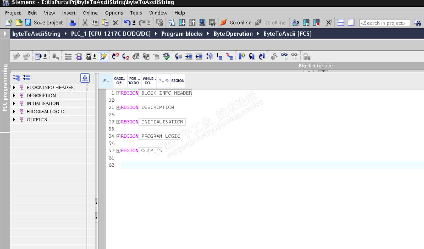Expand PROGRAM LOGIC tree node

[14, 112]
